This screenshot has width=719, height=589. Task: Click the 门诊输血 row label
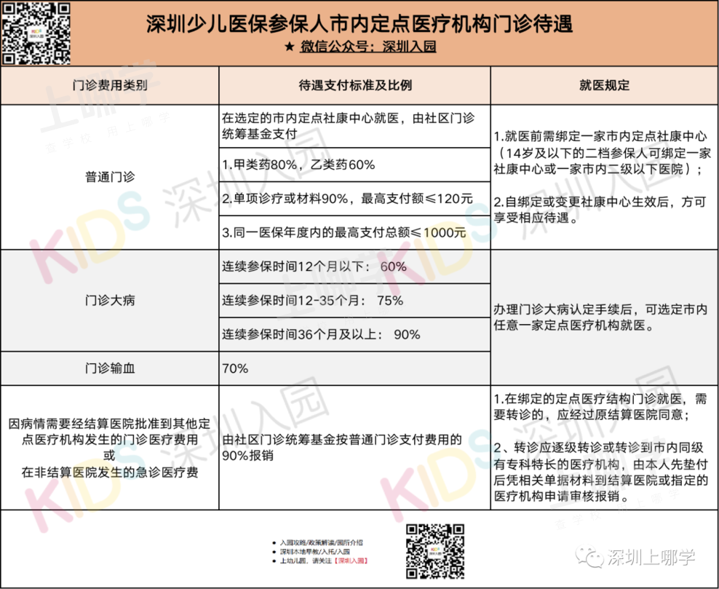coord(110,368)
